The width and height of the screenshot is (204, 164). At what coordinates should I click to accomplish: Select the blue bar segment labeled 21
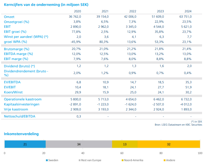coord(25,144)
